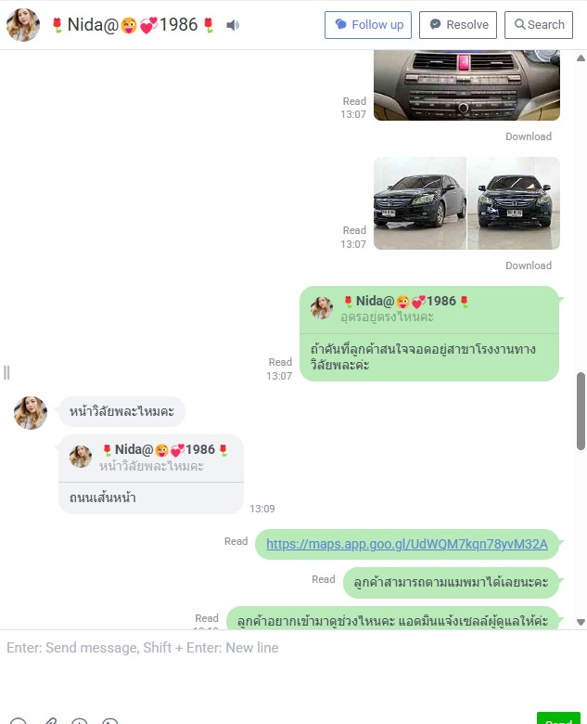Mark the chat as Follow up
The width and height of the screenshot is (587, 724).
point(368,25)
